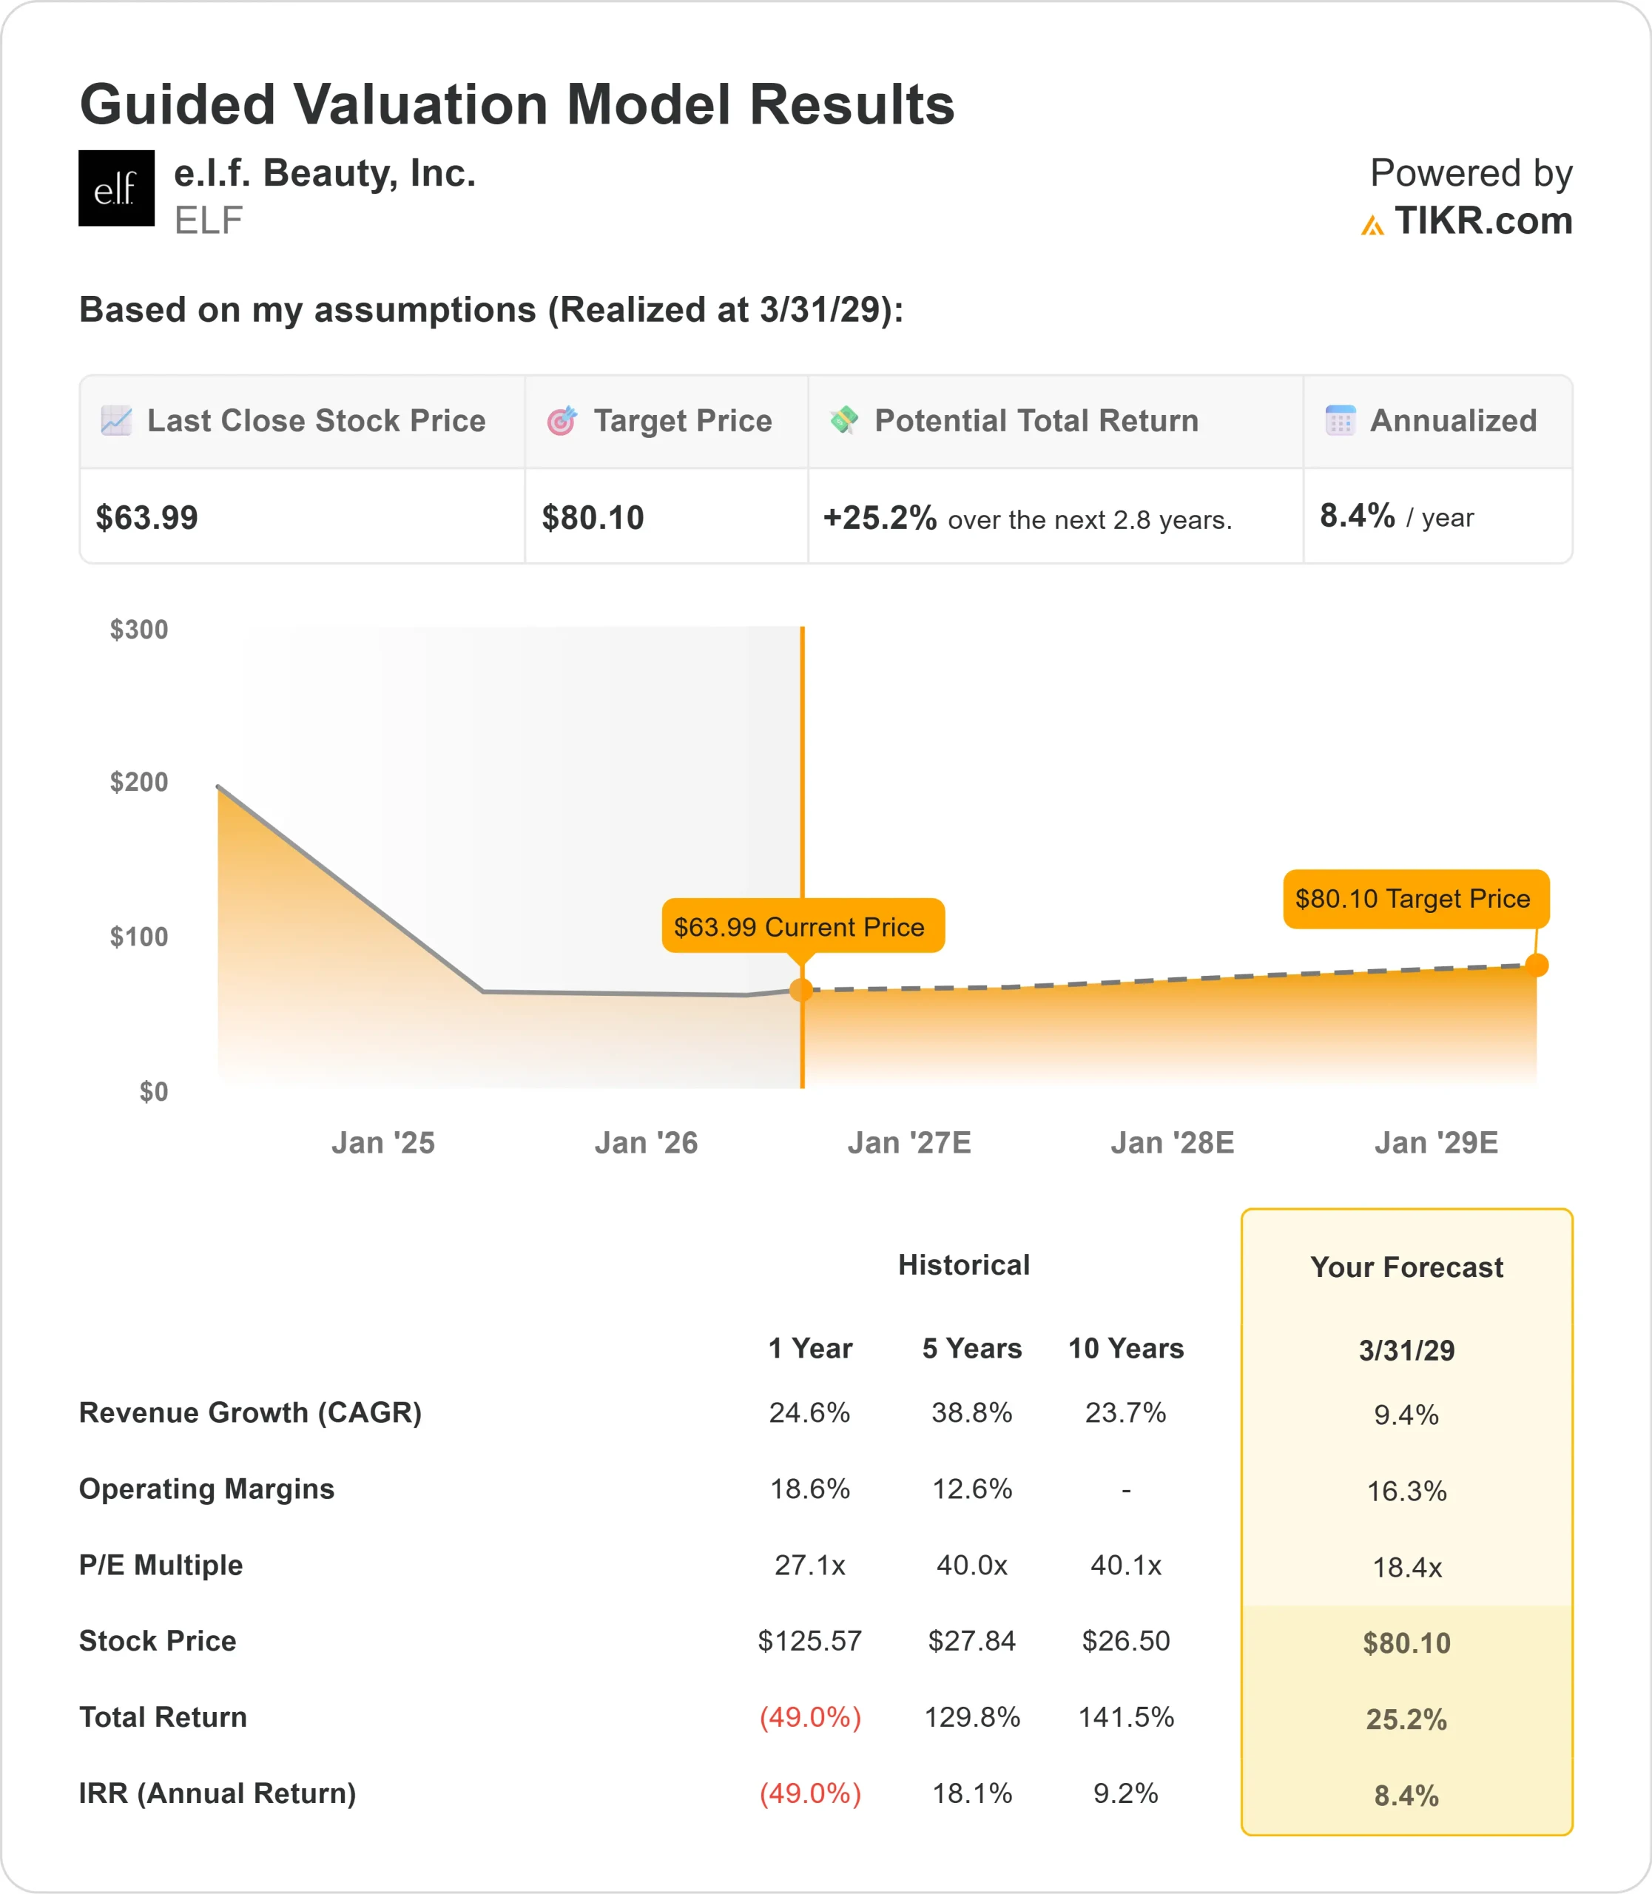Image resolution: width=1652 pixels, height=1894 pixels.
Task: Click the Your Forecast header
Action: tap(1407, 1267)
